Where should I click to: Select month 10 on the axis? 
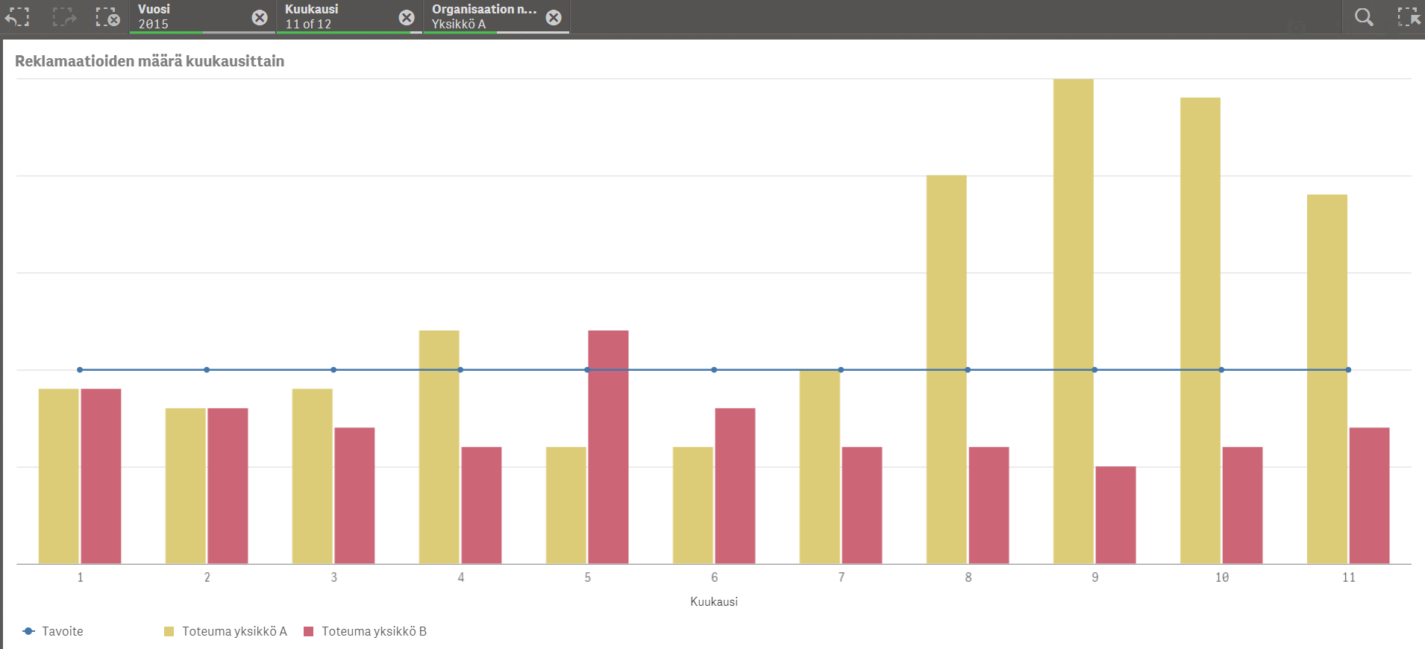click(1221, 577)
